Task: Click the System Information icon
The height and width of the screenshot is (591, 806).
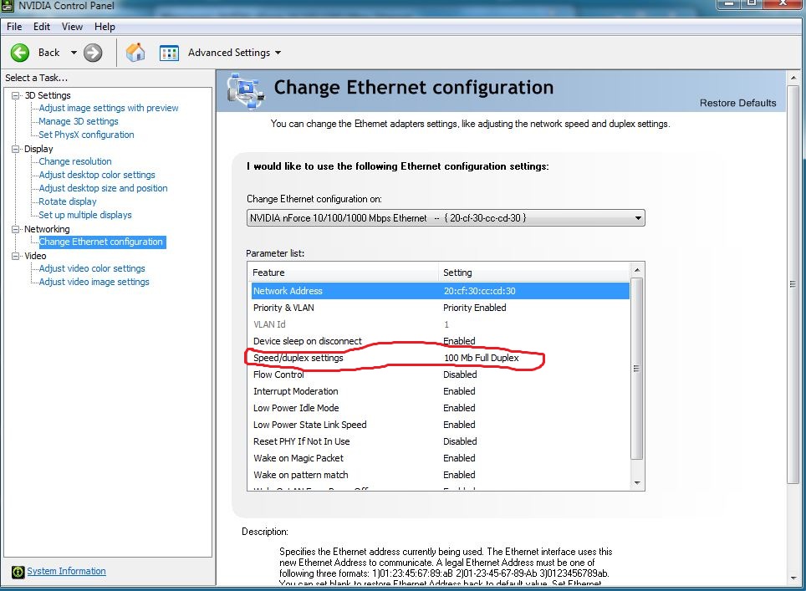Action: (18, 572)
